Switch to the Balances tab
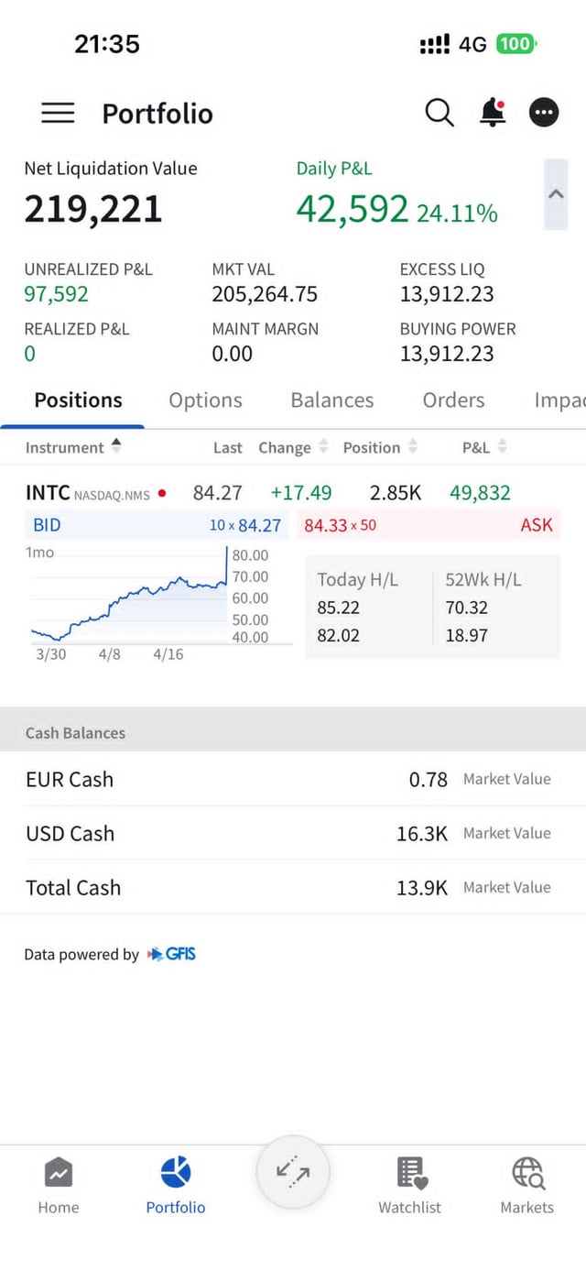This screenshot has width=586, height=1271. point(331,400)
